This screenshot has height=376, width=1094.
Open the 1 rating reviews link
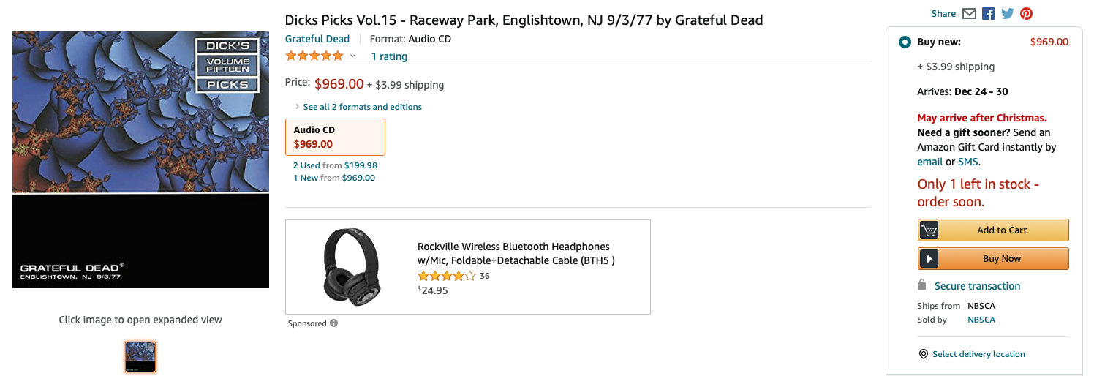pos(389,56)
